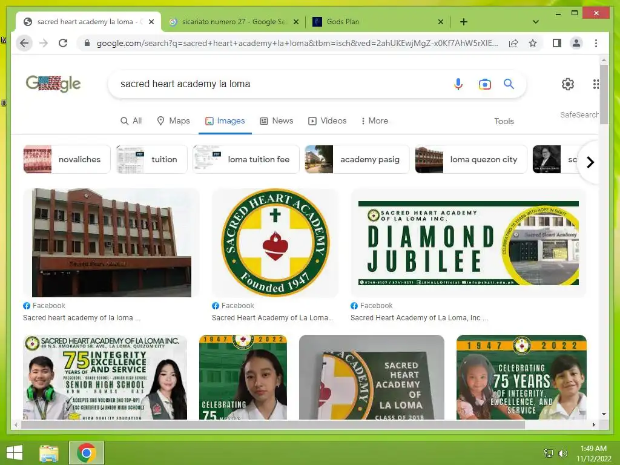Screen dimensions: 620x465
Task: Toggle the Chrome side panel
Action: [x=557, y=43]
